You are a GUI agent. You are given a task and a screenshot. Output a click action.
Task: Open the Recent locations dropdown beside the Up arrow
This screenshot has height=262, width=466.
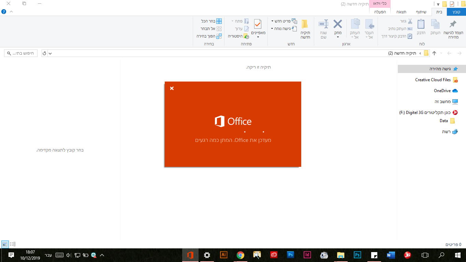pos(441,53)
